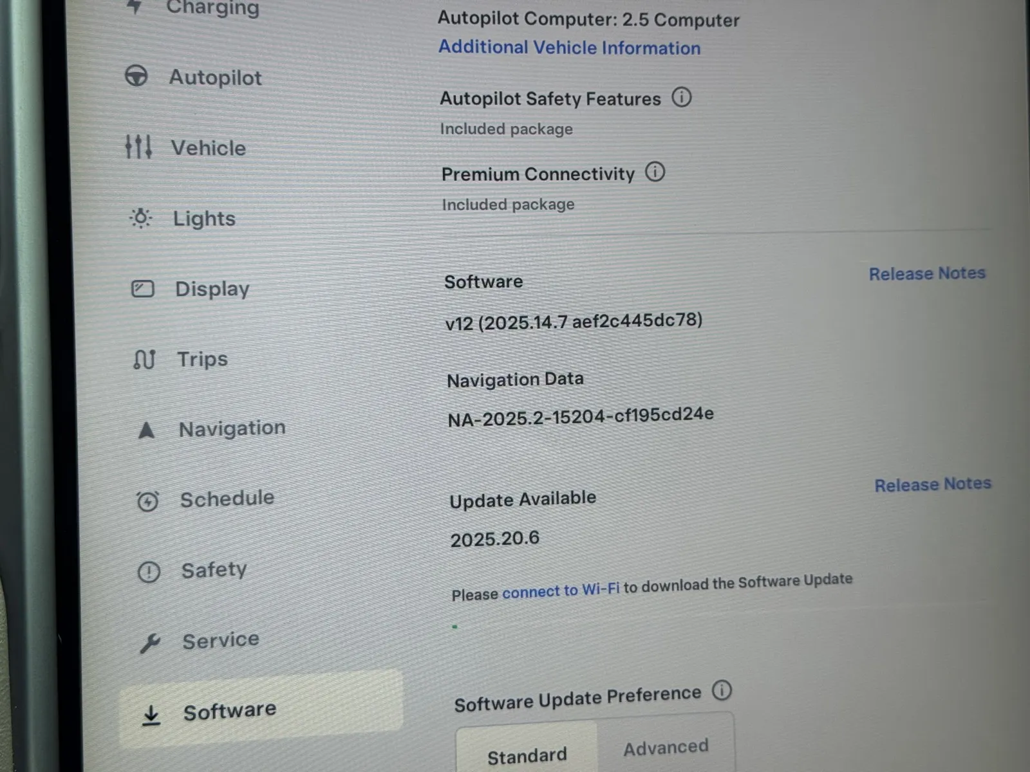1030x772 pixels.
Task: Open Release Notes for current software
Action: tap(926, 273)
